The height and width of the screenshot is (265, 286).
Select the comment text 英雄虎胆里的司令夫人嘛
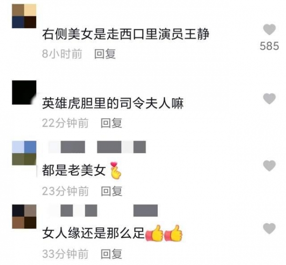click(113, 103)
